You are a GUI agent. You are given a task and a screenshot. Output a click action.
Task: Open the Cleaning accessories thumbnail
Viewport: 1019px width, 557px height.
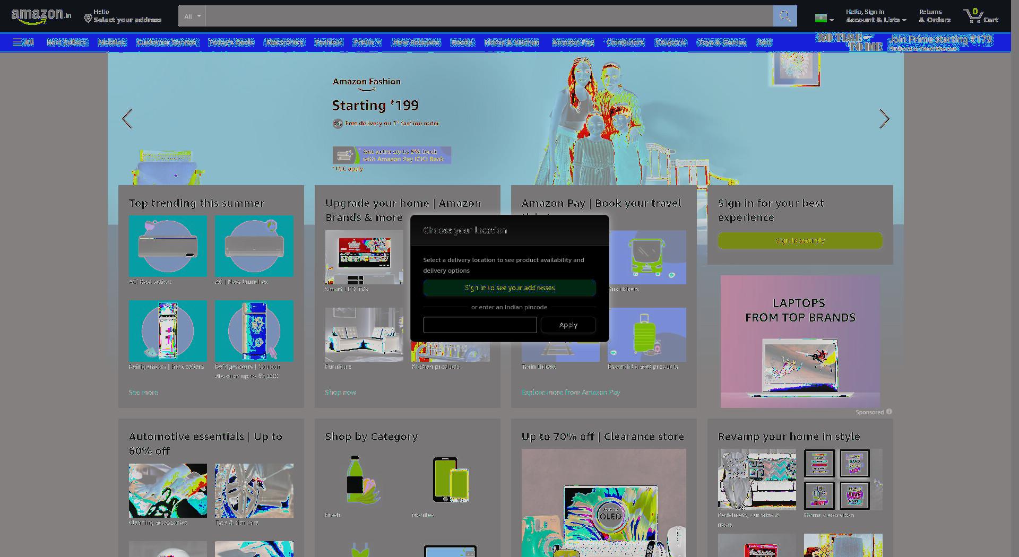pyautogui.click(x=168, y=491)
